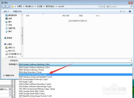Click the search magnifier icon

(x=131, y=7)
